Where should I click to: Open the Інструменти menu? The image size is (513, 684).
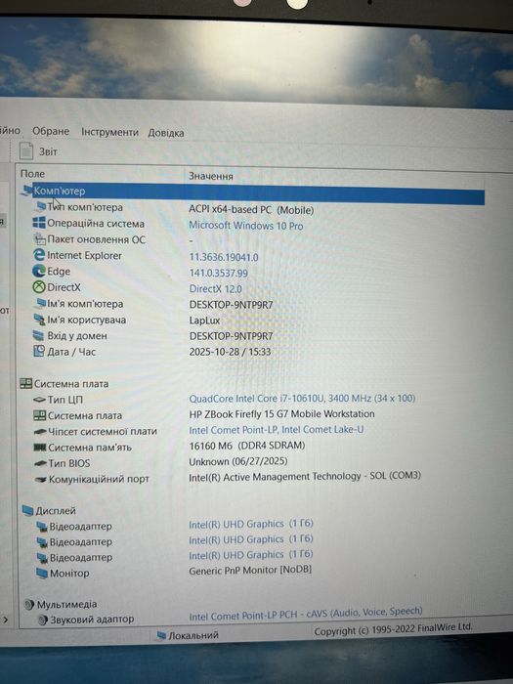(109, 132)
